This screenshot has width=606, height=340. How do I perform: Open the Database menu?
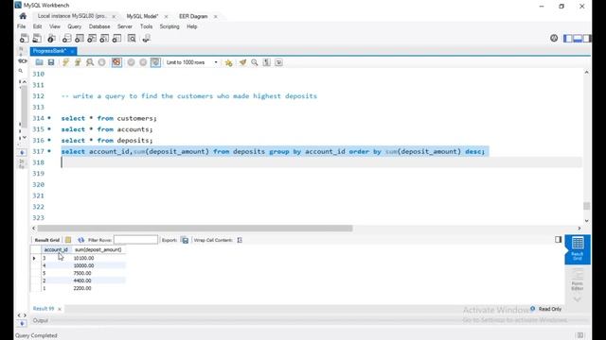(99, 26)
